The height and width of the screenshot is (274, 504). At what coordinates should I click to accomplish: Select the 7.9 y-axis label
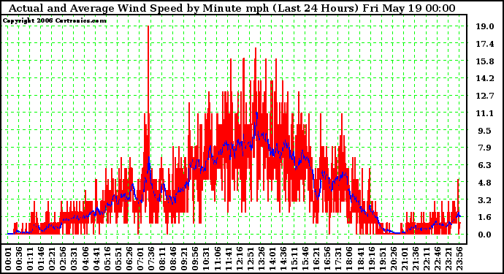[485, 148]
